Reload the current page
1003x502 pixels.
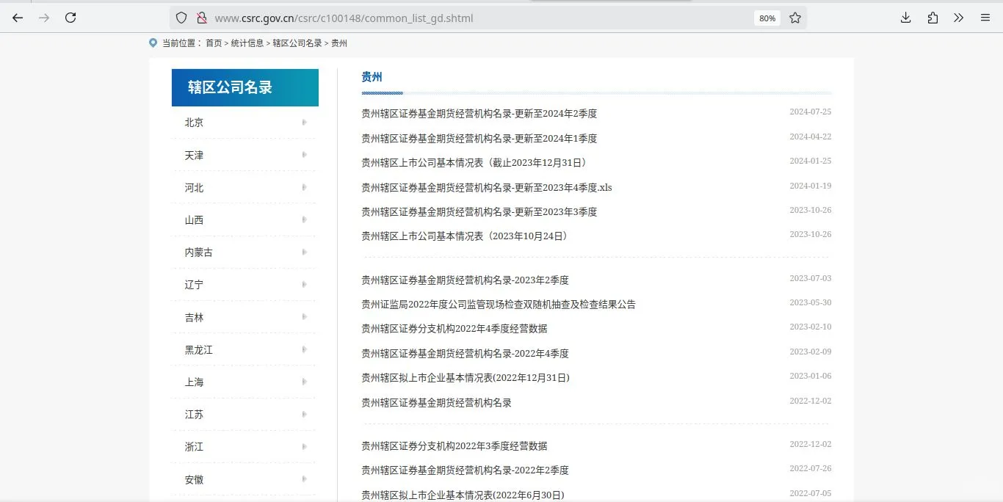point(70,18)
